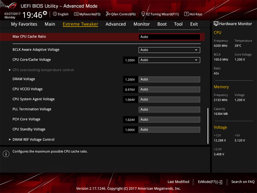Click the EzMode(F7) exit arrow icon
The width and height of the screenshot is (257, 193).
pyautogui.click(x=220, y=182)
